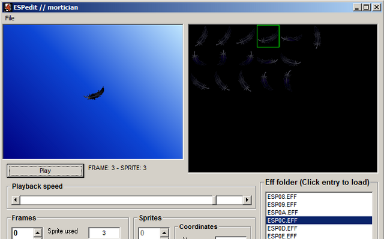Screen dimensions: 384x239
Task: Select first sprite in the middle row
Action: click(198, 58)
